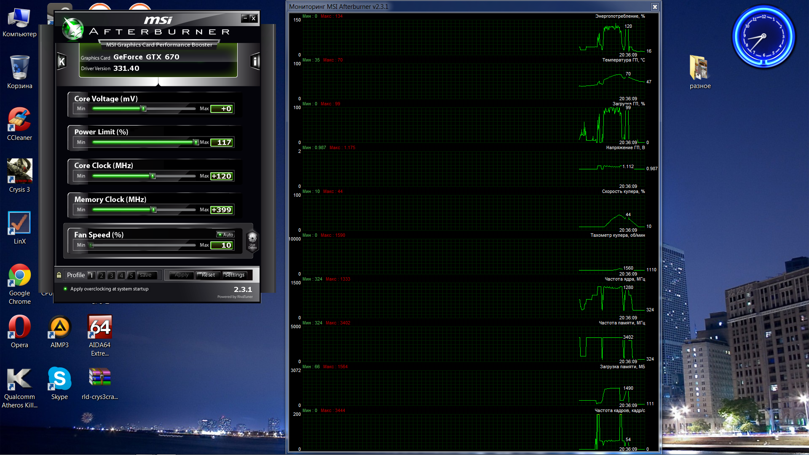This screenshot has height=455, width=809.
Task: Open Crysis 3 desktop shortcut
Action: 19,171
